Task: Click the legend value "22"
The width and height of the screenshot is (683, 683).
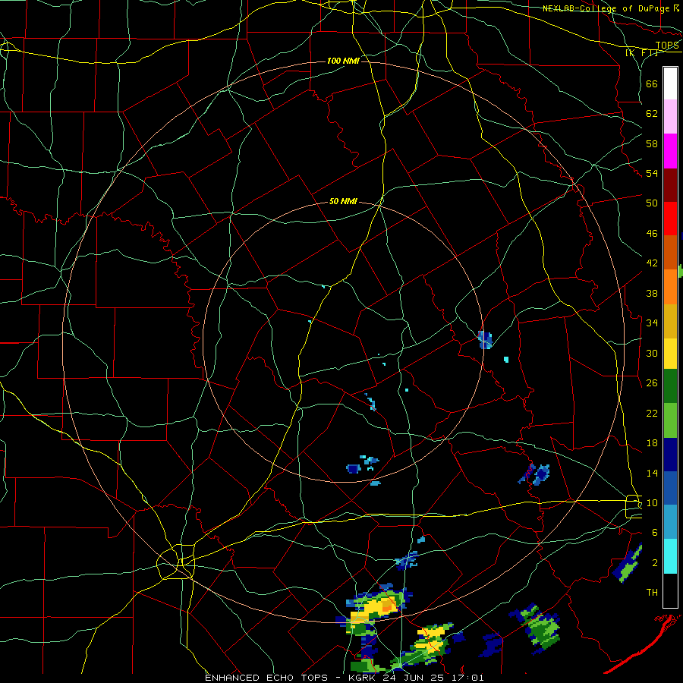Action: 652,413
